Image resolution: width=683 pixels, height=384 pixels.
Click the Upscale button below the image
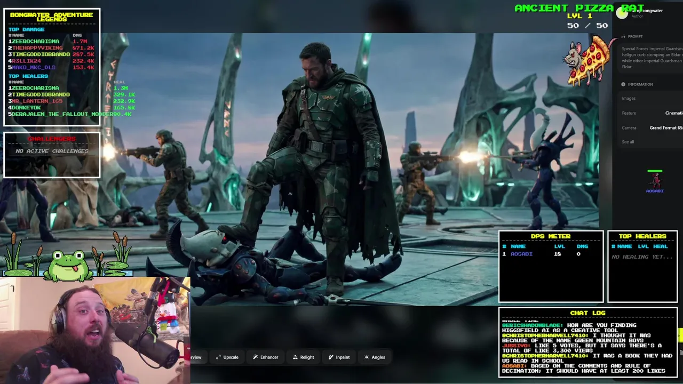coord(227,357)
